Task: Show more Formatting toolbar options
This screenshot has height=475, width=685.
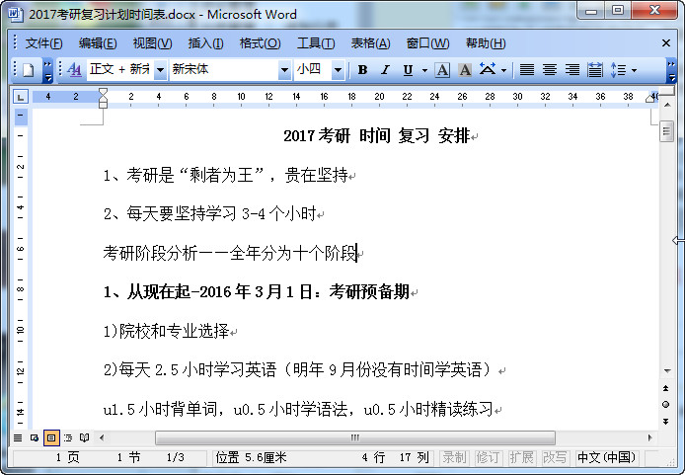Action: pos(671,71)
